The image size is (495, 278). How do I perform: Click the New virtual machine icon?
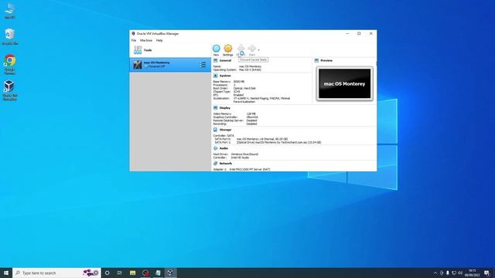click(217, 49)
